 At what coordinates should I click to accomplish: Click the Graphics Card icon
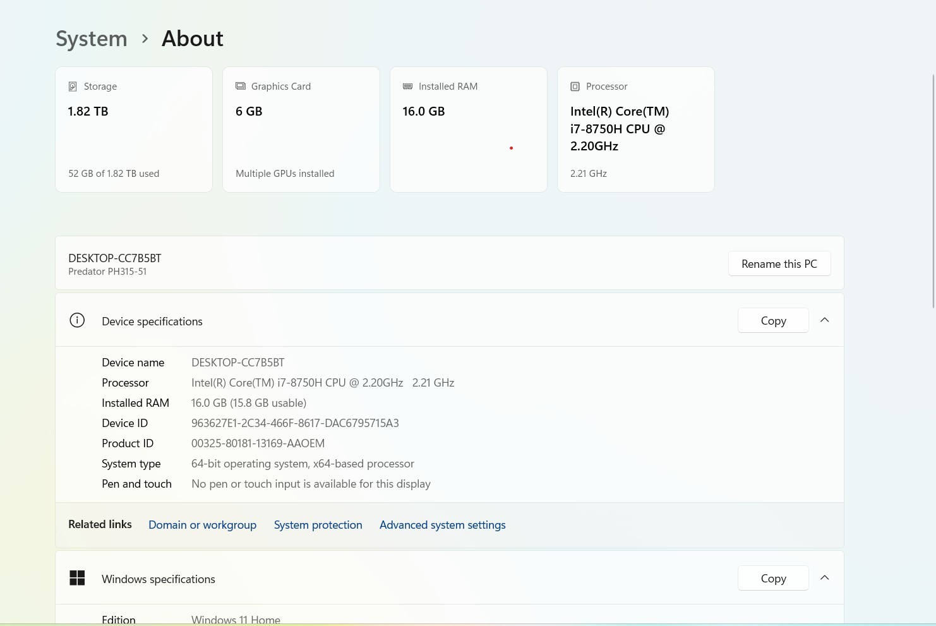pyautogui.click(x=241, y=86)
